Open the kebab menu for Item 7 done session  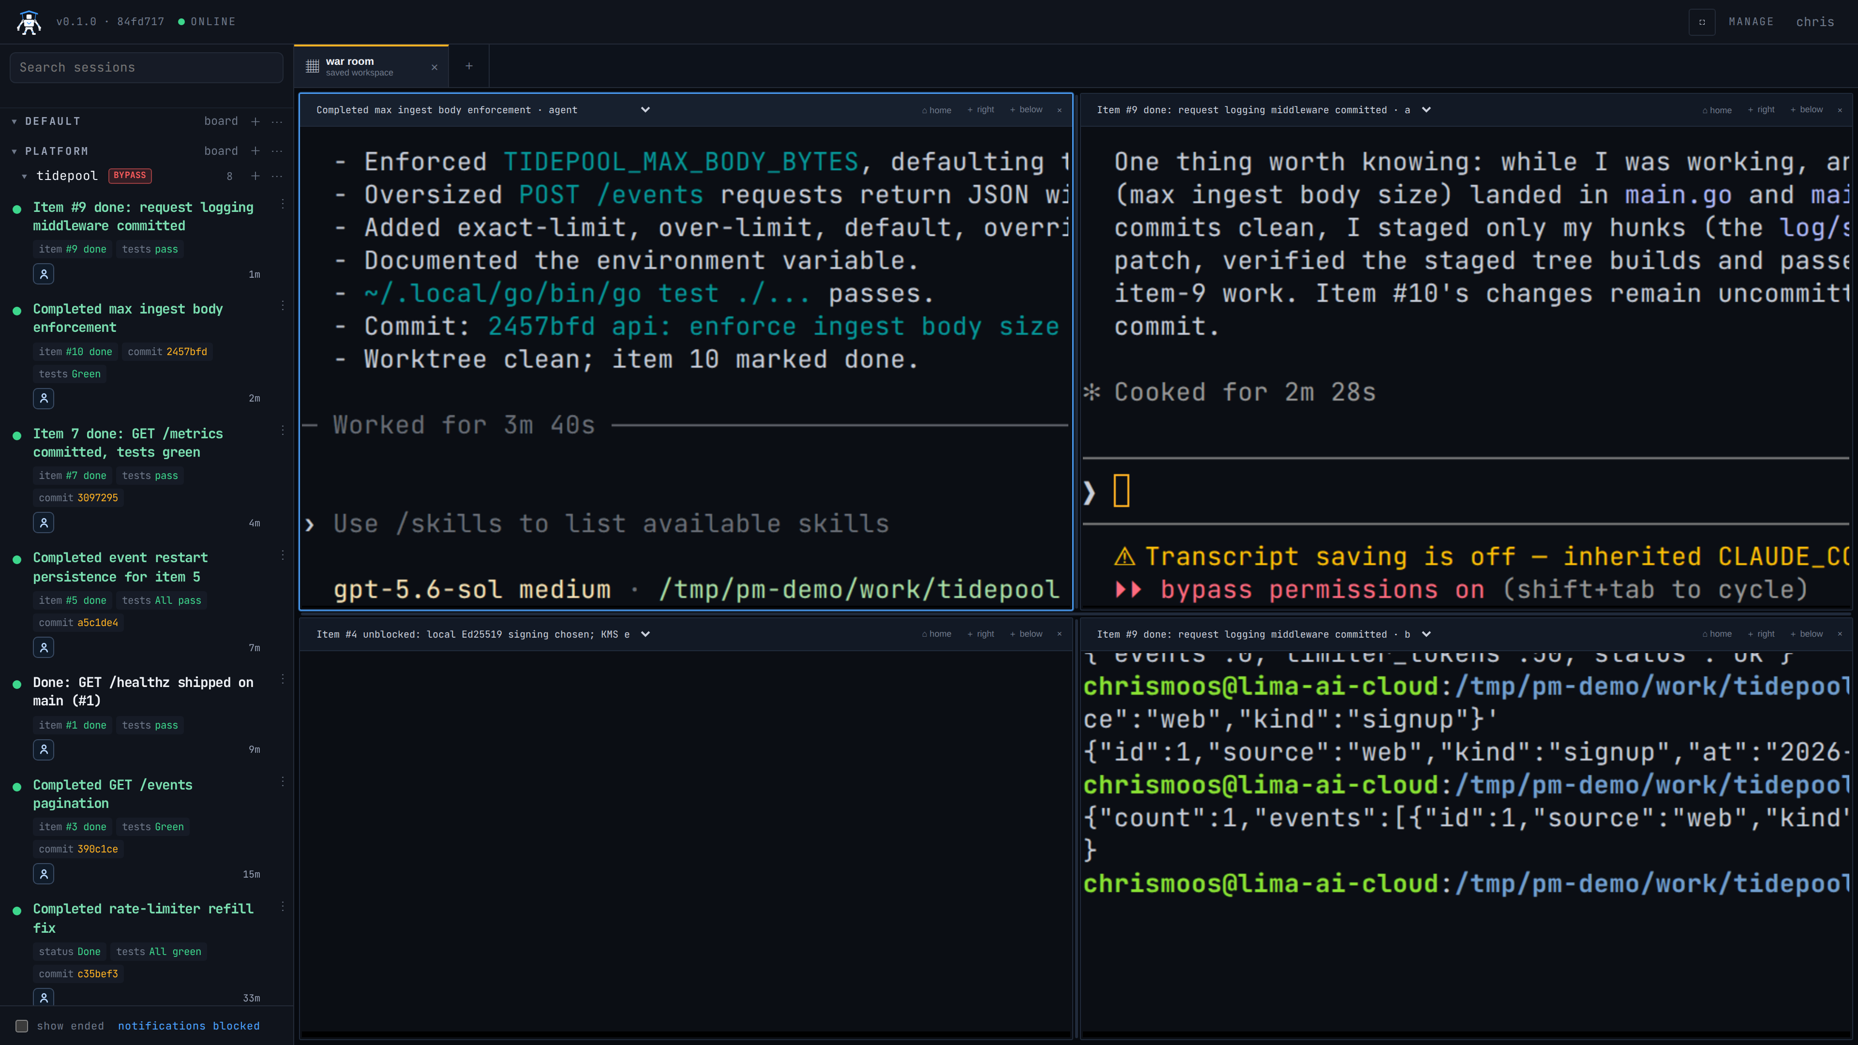[283, 430]
